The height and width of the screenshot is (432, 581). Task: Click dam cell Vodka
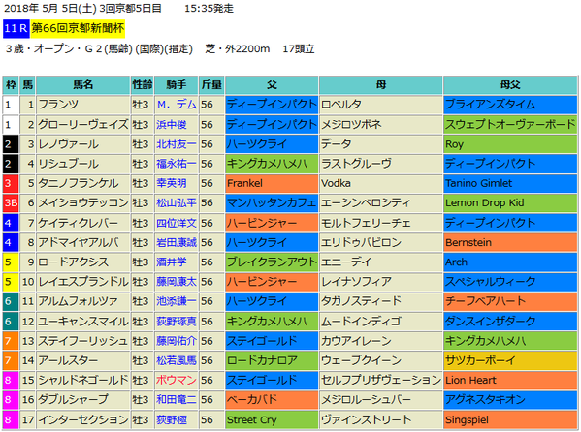tap(381, 183)
